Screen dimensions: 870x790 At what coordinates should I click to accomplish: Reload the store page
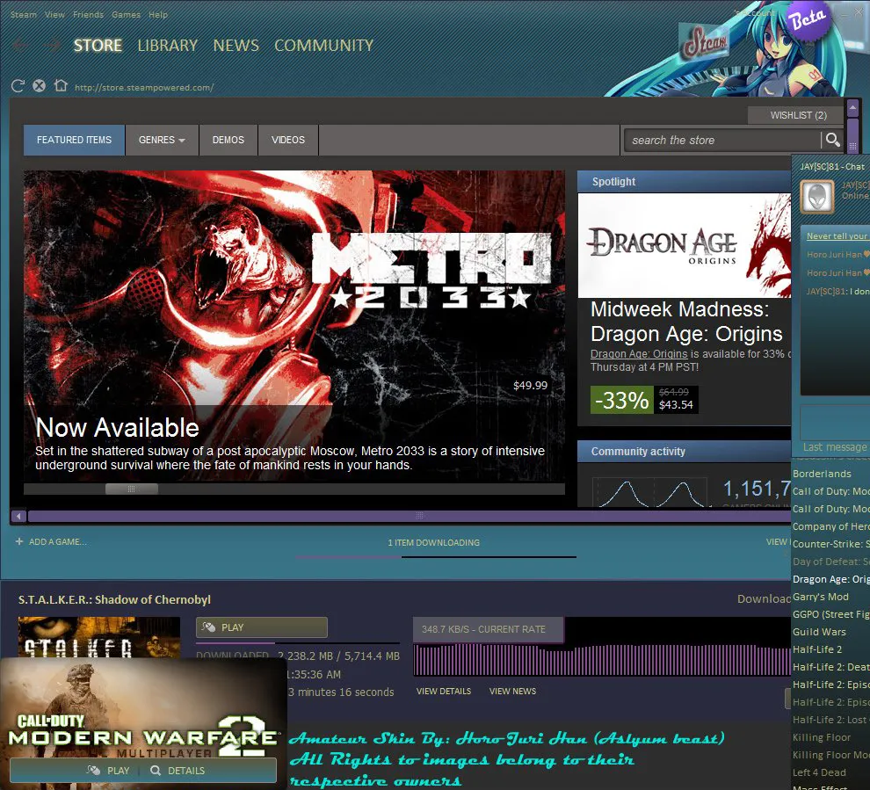click(18, 86)
